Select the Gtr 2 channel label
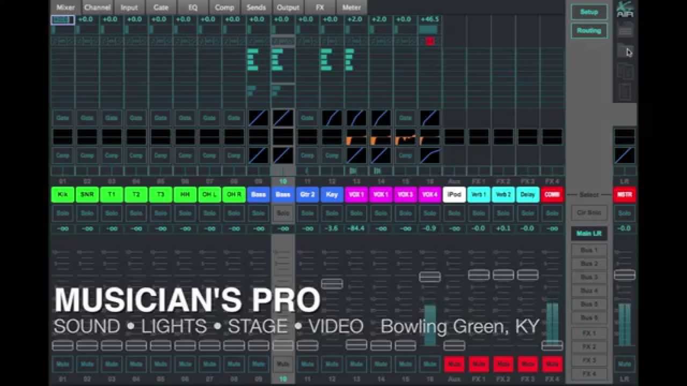 [x=307, y=195]
